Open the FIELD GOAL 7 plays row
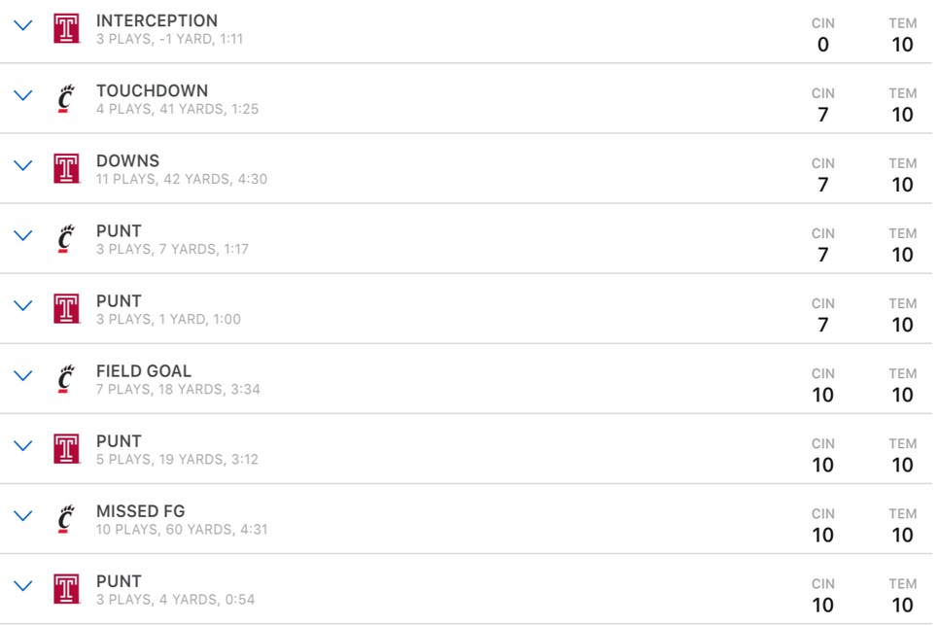This screenshot has height=626, width=939. (466, 379)
